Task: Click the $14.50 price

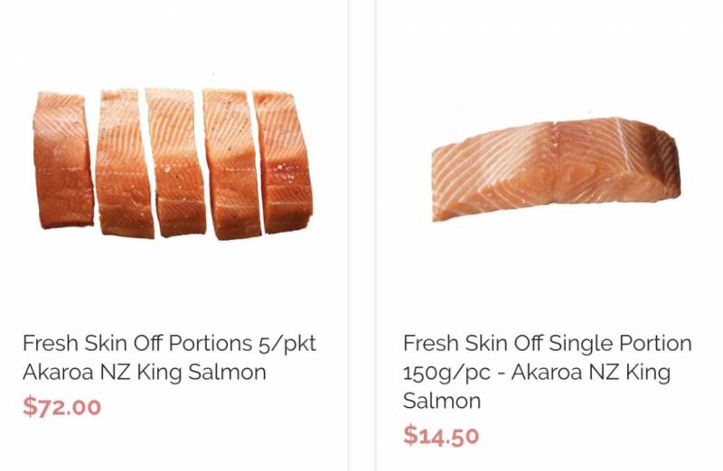Action: [x=441, y=436]
